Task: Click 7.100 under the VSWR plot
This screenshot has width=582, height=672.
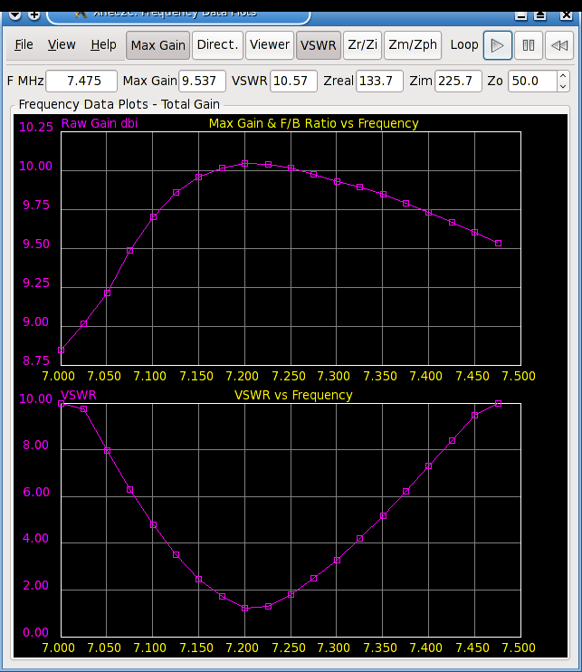Action: click(149, 648)
